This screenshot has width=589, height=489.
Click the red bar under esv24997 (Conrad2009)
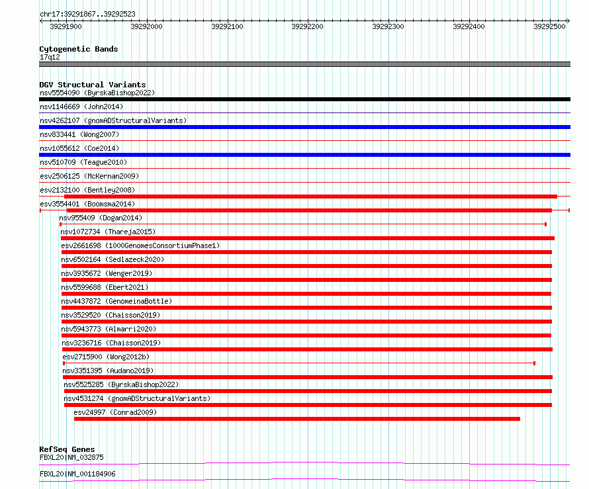pyautogui.click(x=297, y=419)
